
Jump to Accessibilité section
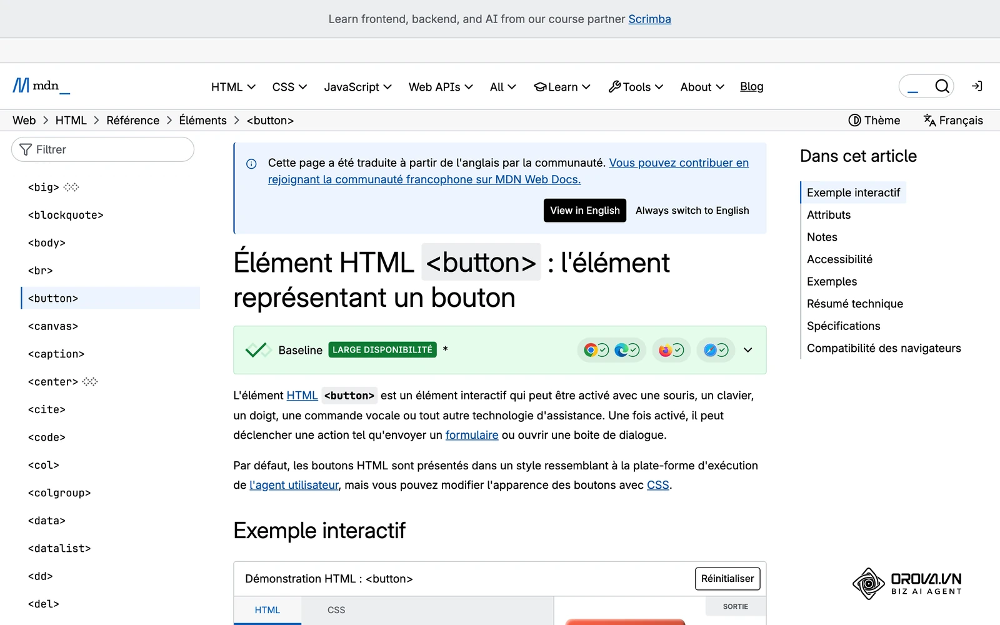point(839,259)
